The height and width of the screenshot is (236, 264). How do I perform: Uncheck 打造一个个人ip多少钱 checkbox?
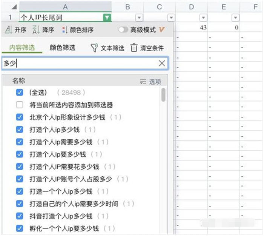point(20,191)
